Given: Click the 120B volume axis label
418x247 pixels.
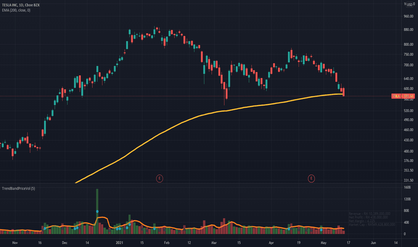Looking at the screenshot, I should pos(407,199).
